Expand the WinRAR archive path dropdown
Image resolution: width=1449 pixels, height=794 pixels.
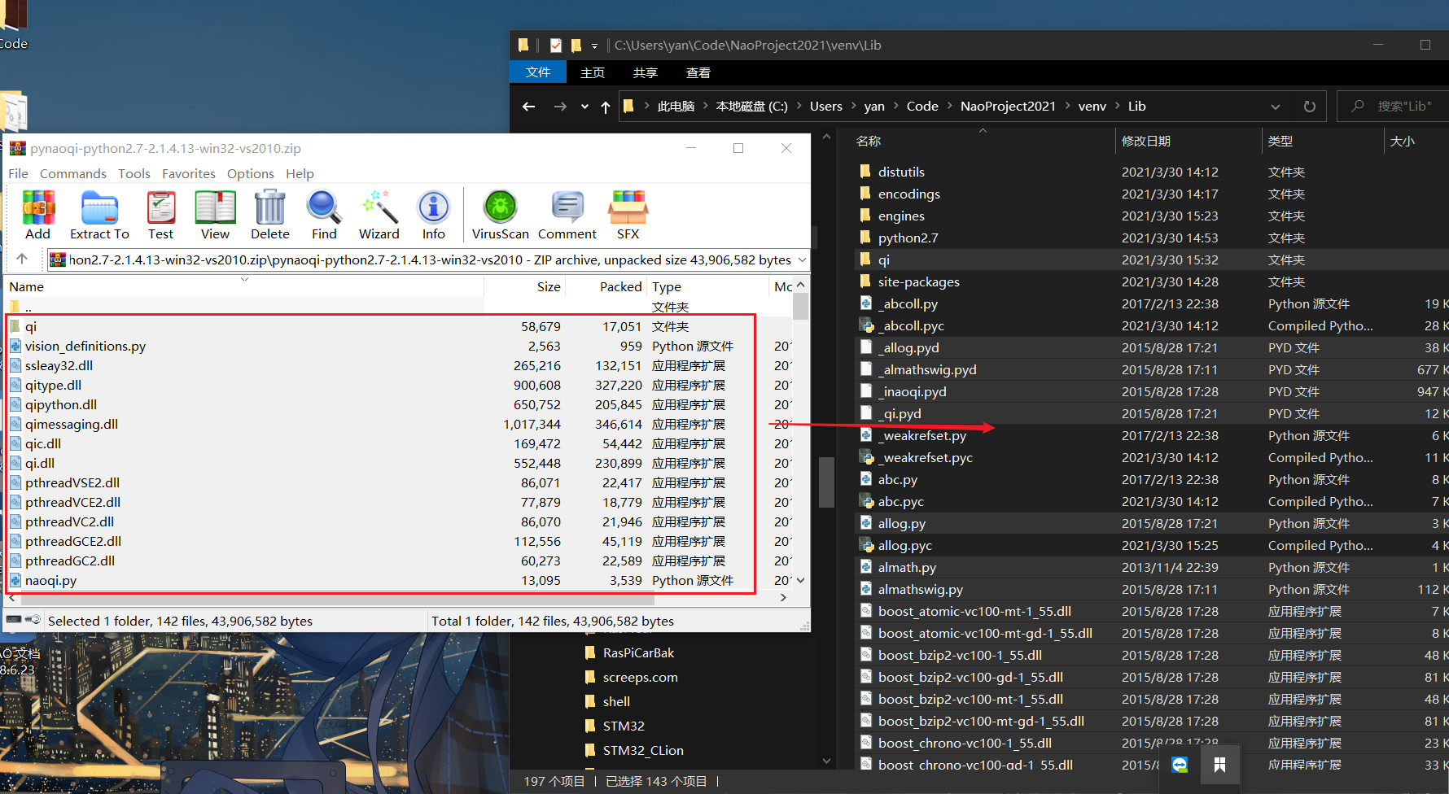tap(802, 260)
